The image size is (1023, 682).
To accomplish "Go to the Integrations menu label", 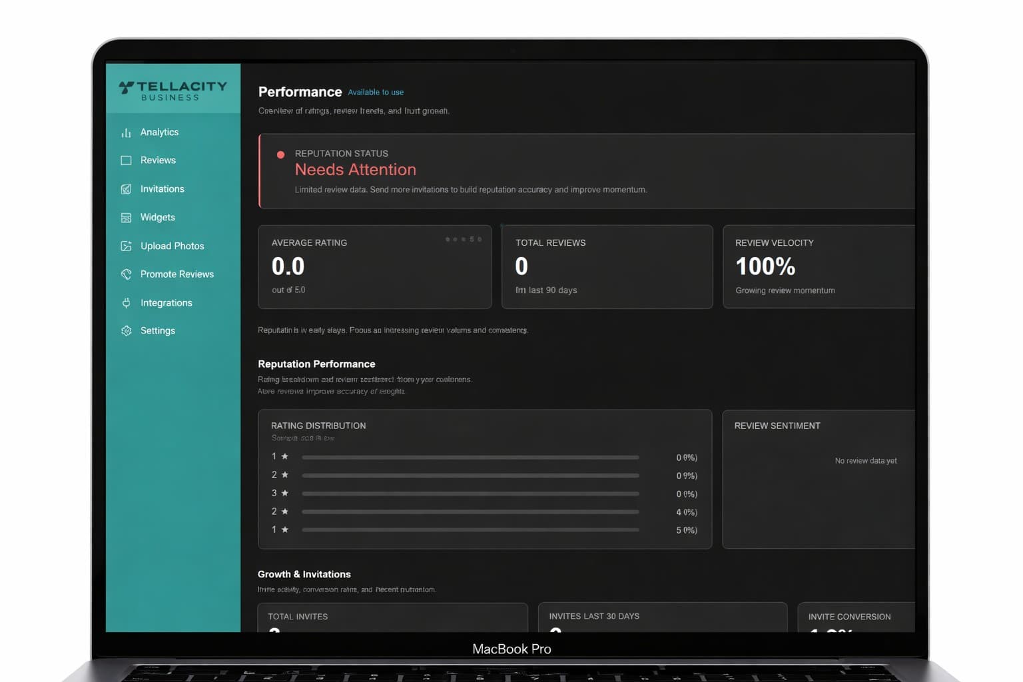I will 166,302.
